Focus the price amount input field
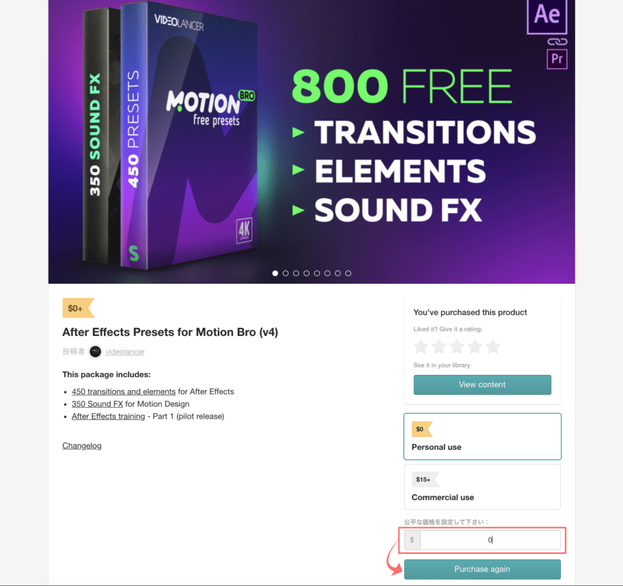Screen dimensions: 623x586 490,540
